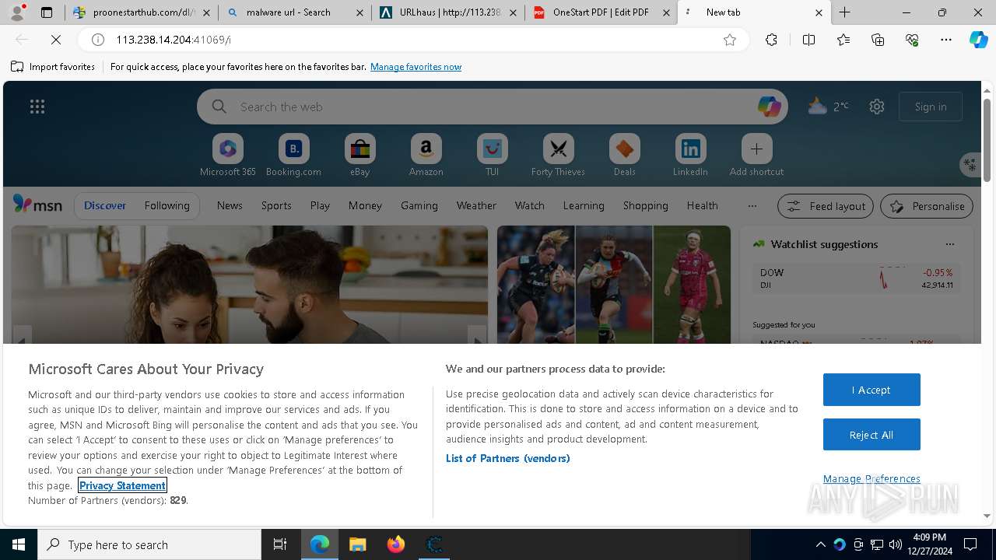Open the TUI shortcut
The width and height of the screenshot is (996, 560).
[492, 155]
